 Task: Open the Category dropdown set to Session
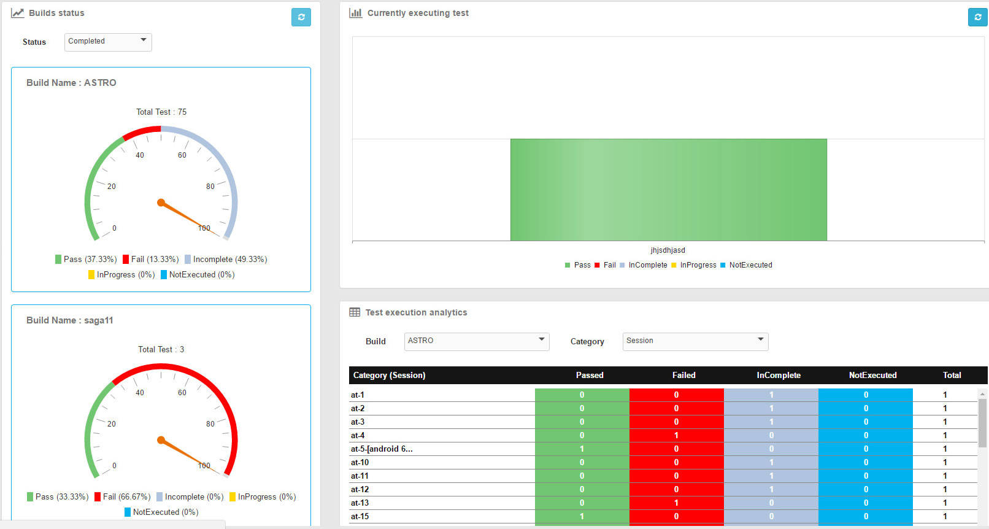click(695, 341)
